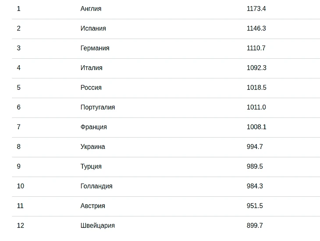Click the Франция table entry
This screenshot has width=320, height=241.
93,127
